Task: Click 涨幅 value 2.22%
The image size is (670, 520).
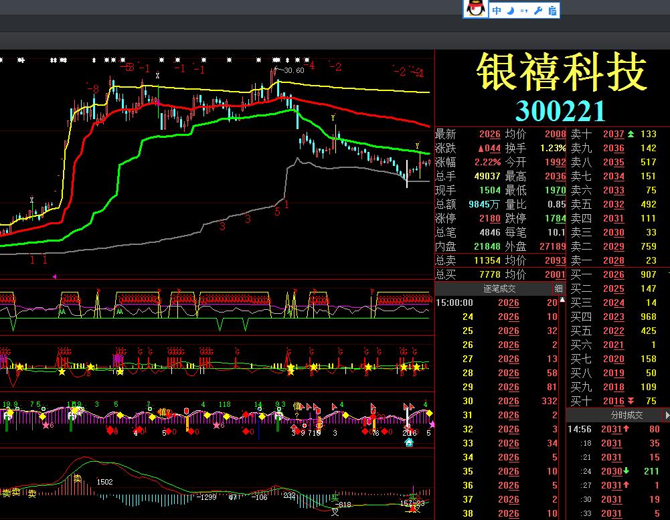Action: (487, 163)
